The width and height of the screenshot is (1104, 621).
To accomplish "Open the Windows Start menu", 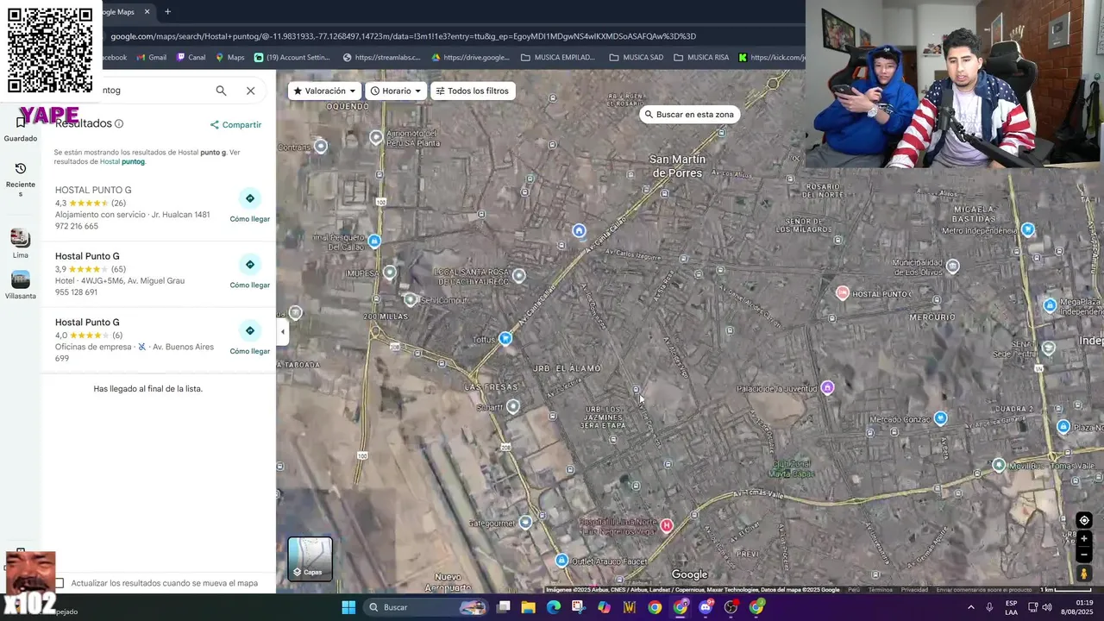I will [348, 607].
